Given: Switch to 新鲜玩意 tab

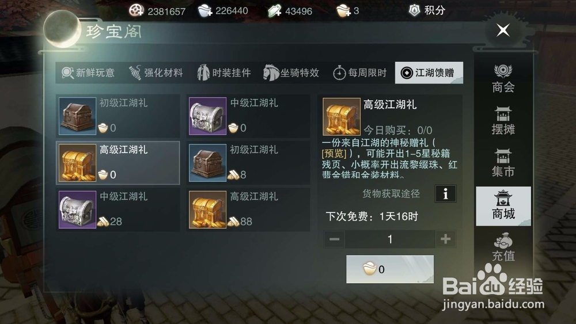Looking at the screenshot, I should click(x=88, y=73).
